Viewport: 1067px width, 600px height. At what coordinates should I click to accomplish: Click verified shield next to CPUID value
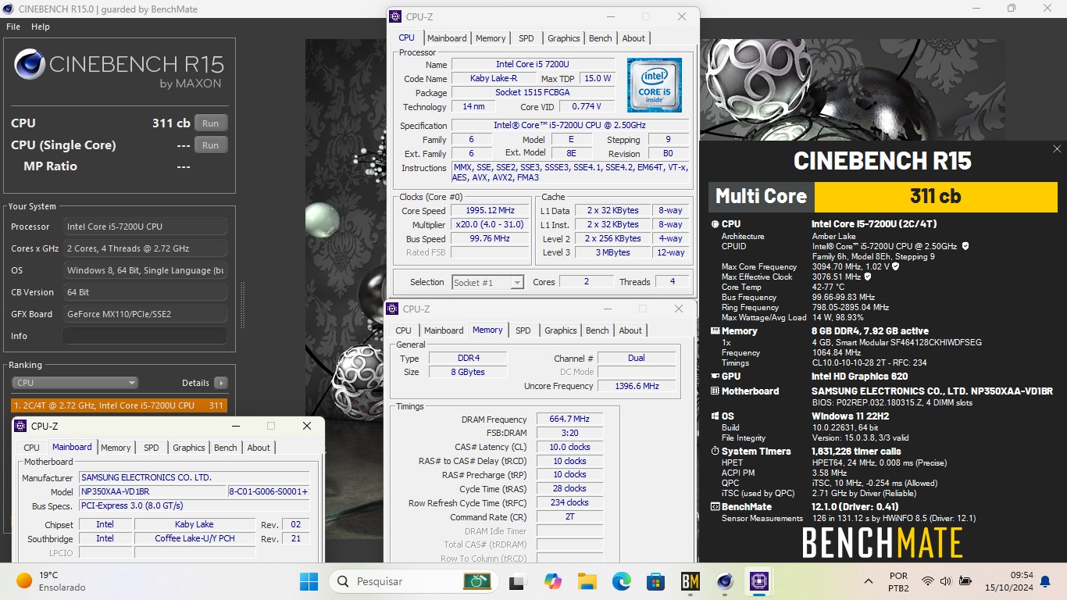[x=965, y=246]
